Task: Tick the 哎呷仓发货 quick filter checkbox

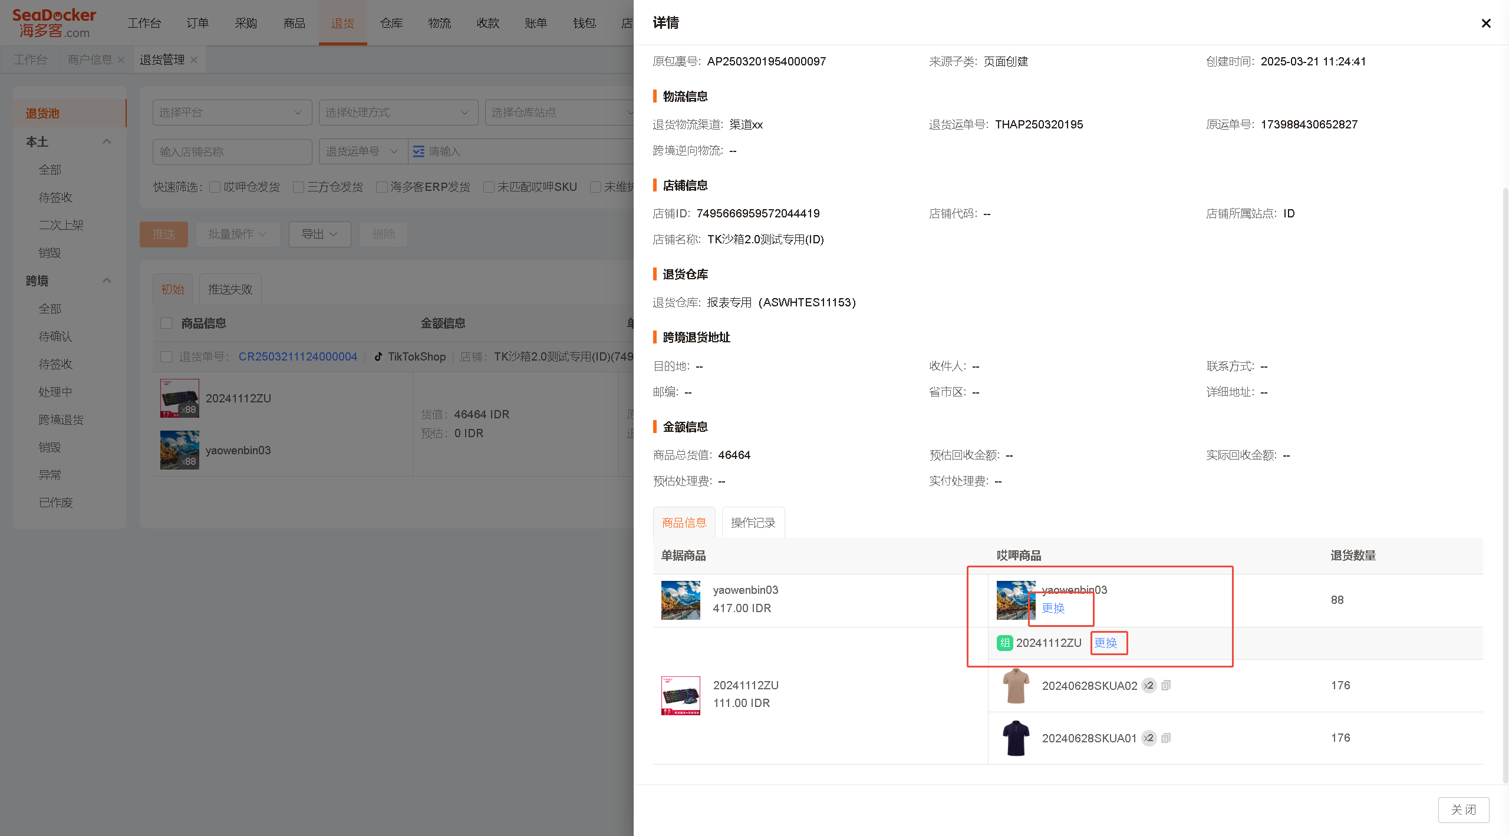Action: (x=215, y=187)
